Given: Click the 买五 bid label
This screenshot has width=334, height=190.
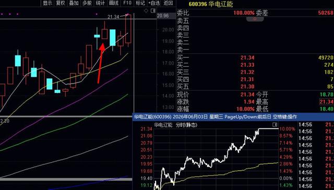Looking at the screenshot, I should coord(183,87).
